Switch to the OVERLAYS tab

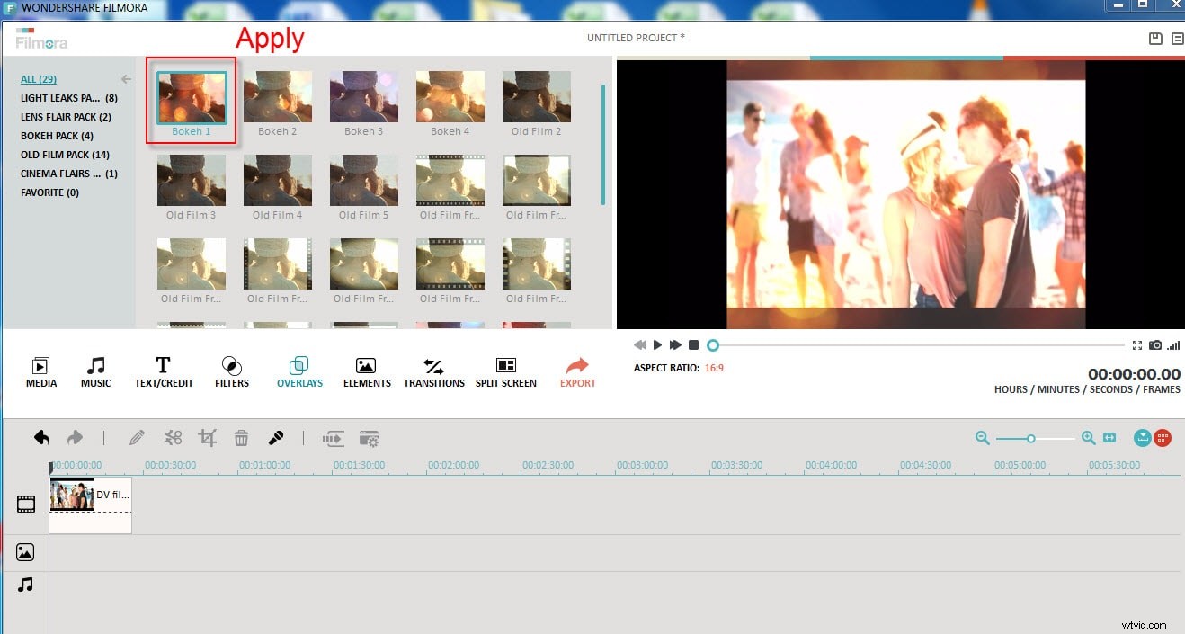coord(299,369)
